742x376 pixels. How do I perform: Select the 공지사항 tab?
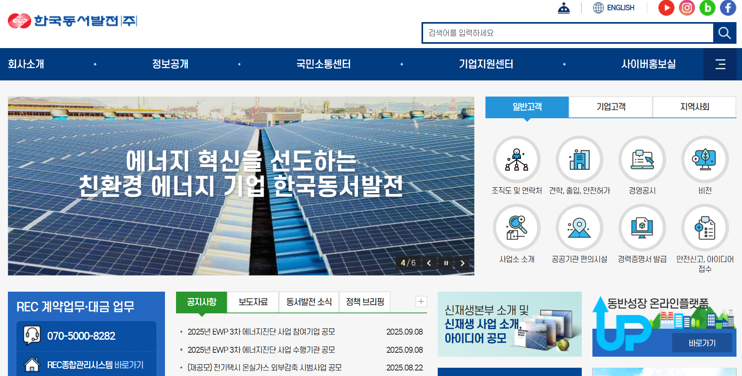[202, 302]
